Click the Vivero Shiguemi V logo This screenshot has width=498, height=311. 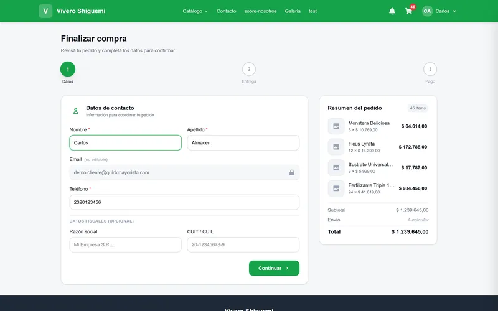pos(45,11)
